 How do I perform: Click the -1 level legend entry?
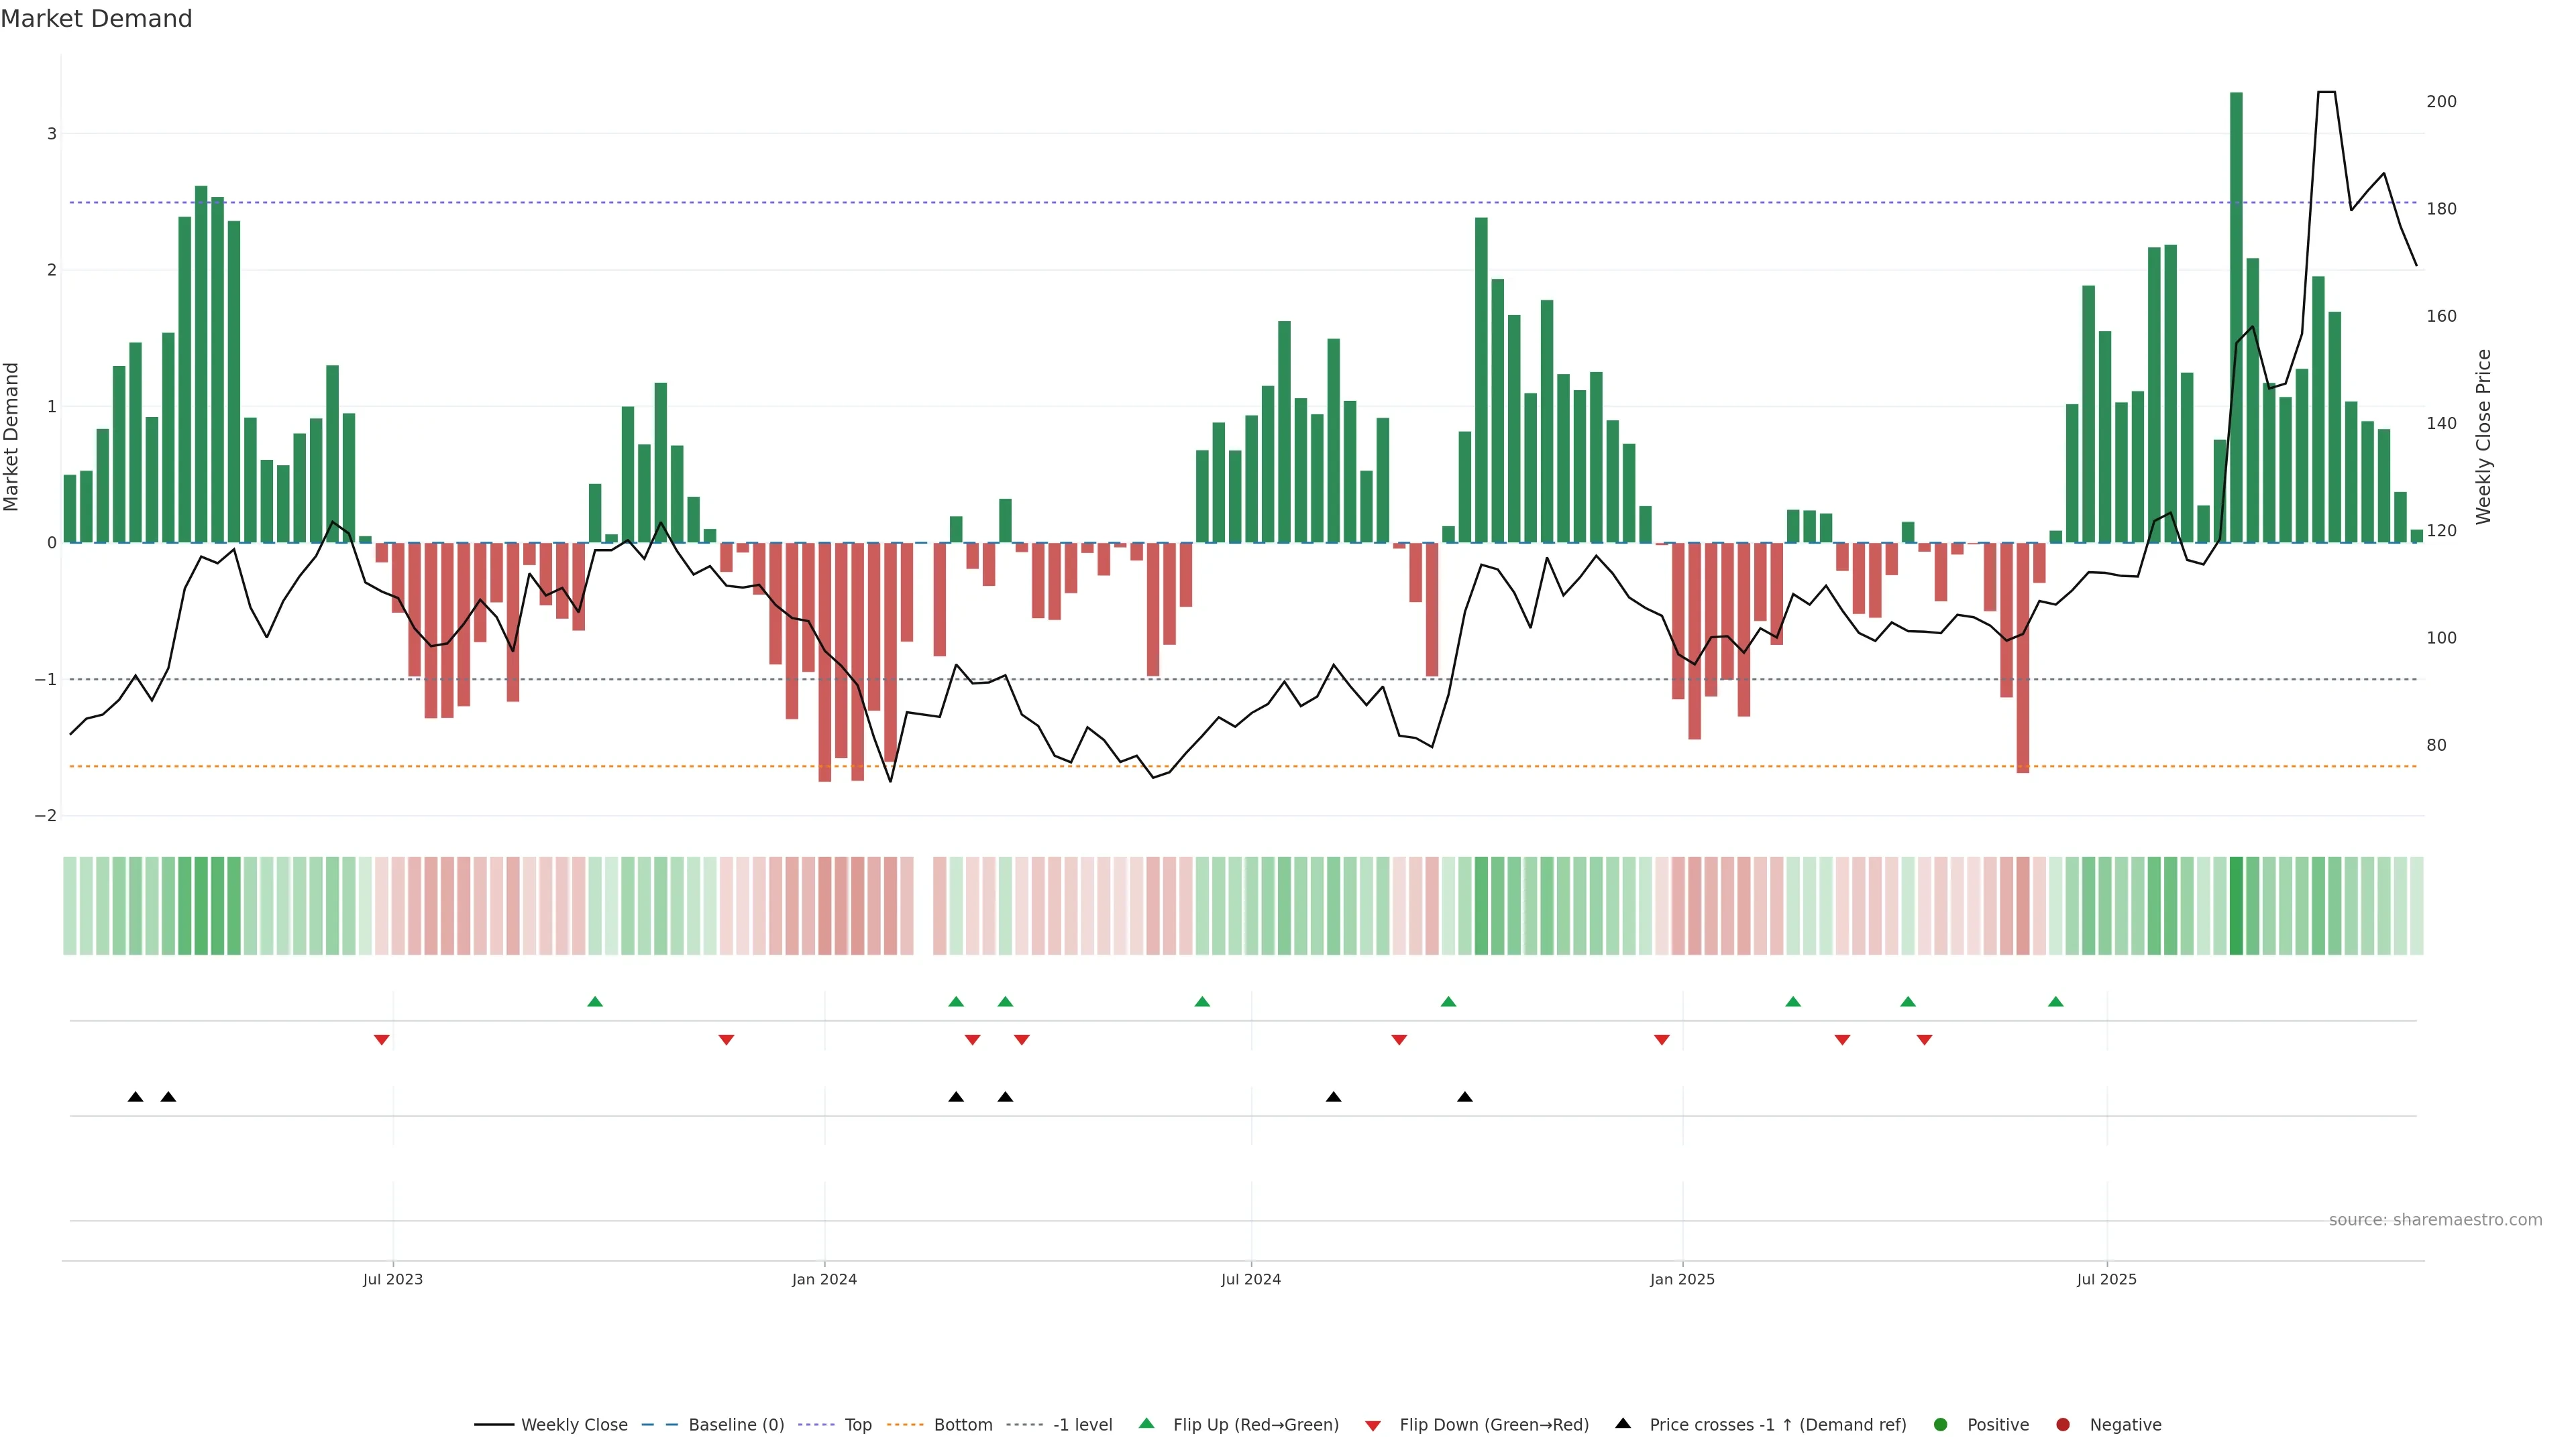1082,1425
